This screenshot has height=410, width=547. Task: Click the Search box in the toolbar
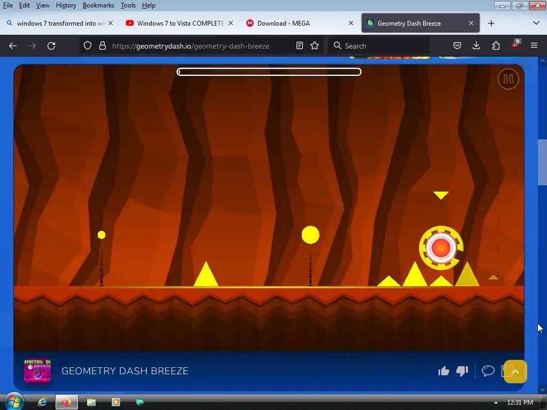pyautogui.click(x=379, y=46)
